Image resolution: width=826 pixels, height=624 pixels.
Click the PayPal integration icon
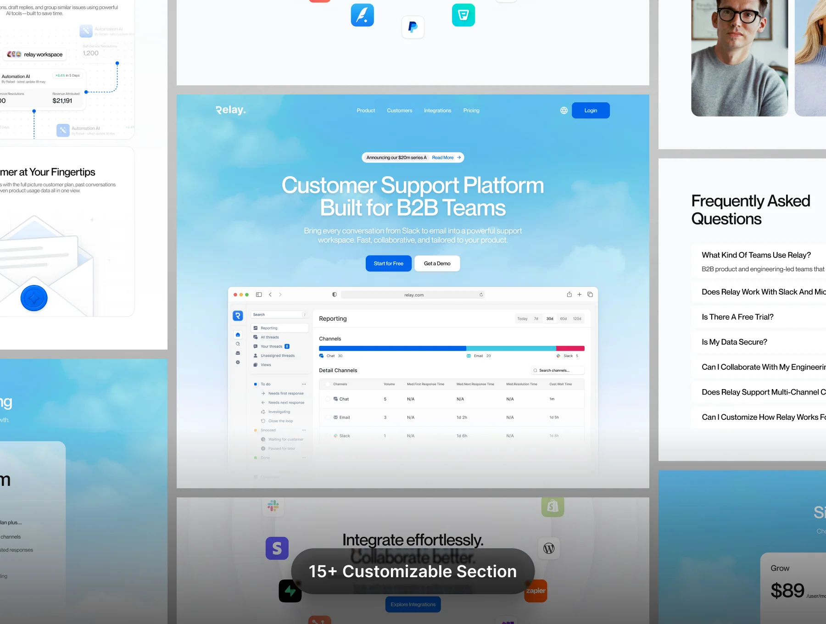pos(413,27)
